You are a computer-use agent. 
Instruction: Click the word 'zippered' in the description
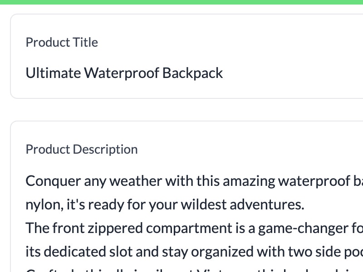pos(115,228)
